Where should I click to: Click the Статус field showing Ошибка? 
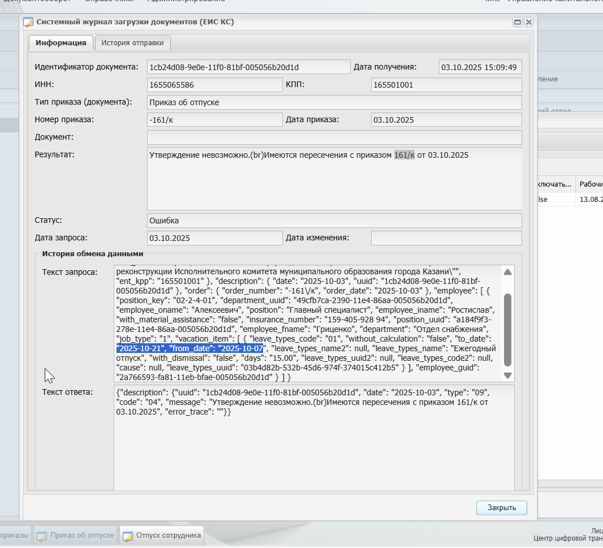[334, 221]
